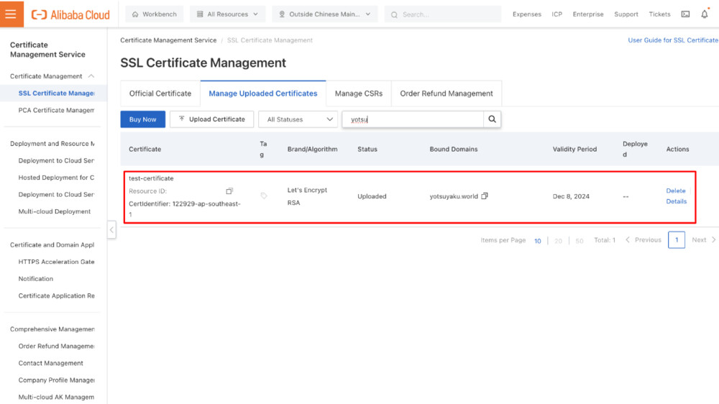Open Multi-cloud Deployment in sidebar

(54, 211)
